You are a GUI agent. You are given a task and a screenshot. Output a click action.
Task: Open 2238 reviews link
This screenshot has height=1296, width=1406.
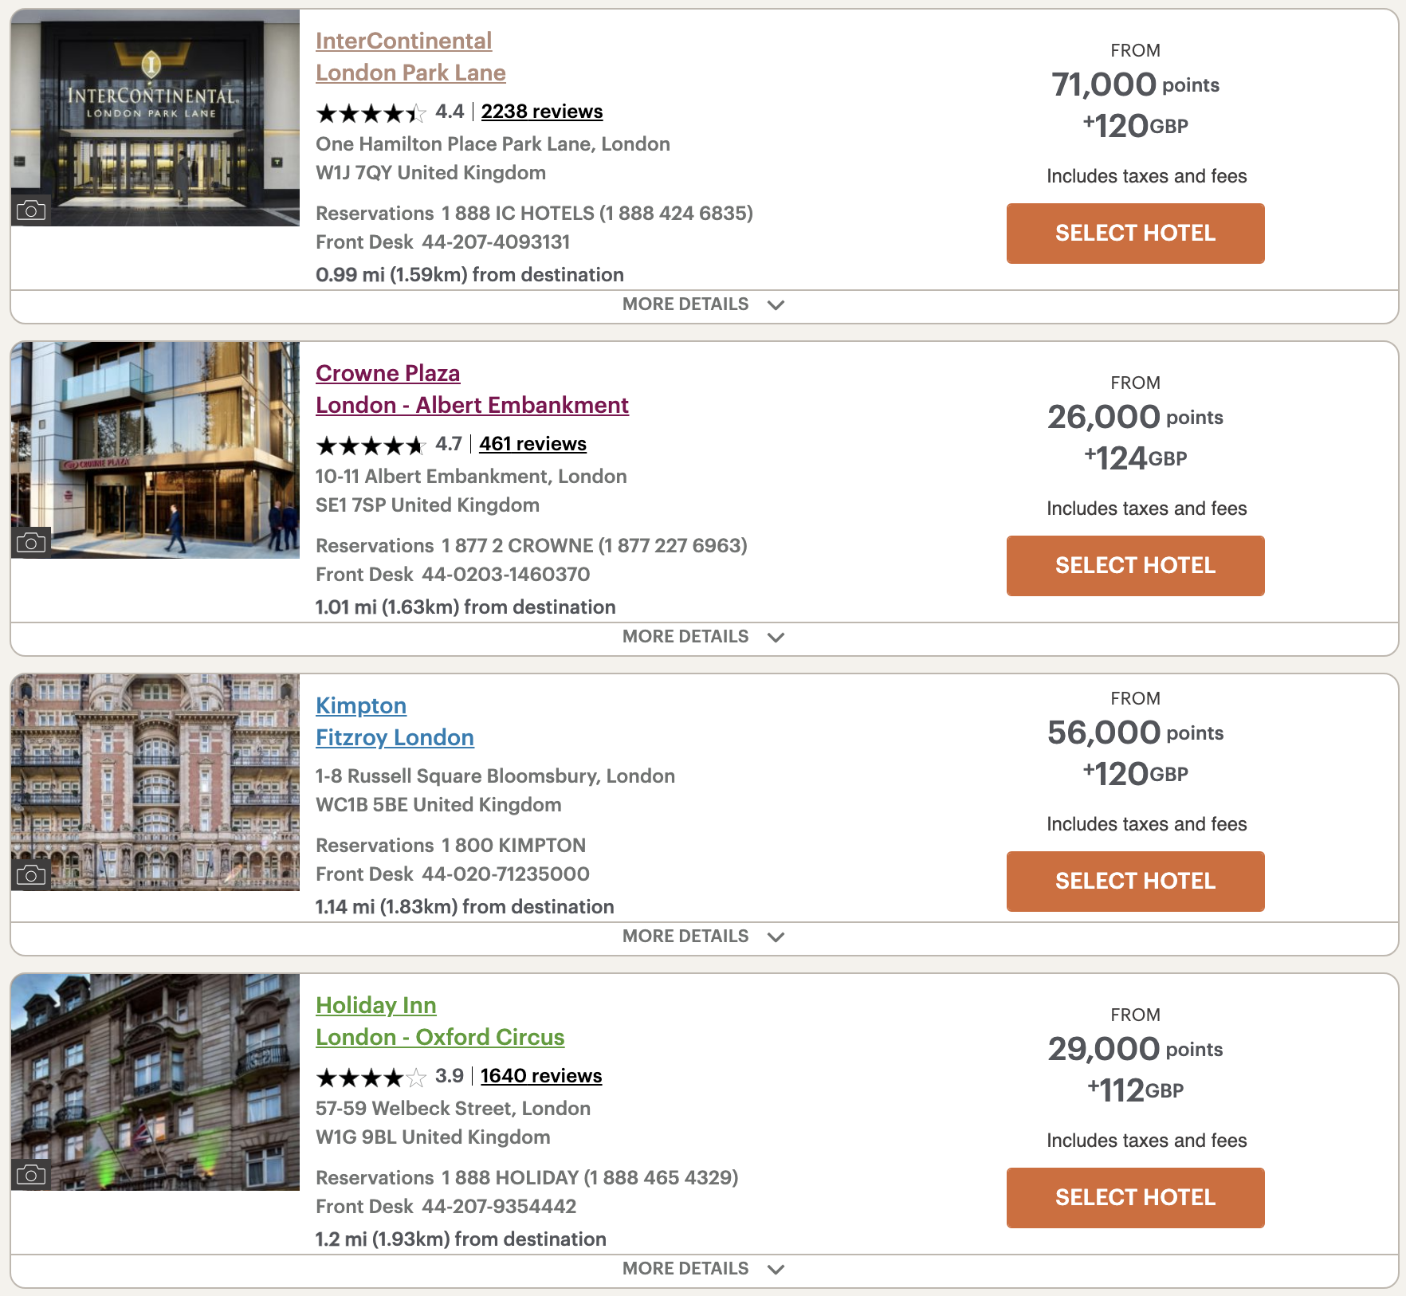[x=542, y=112]
